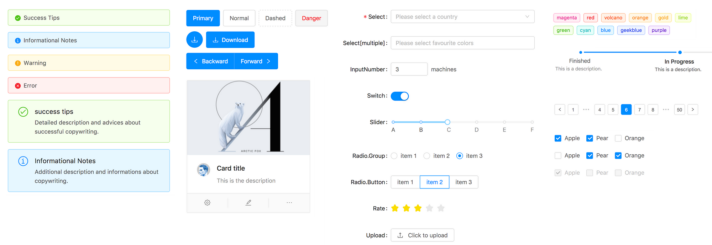The width and height of the screenshot is (712, 245).
Task: Click the round download icon button
Action: (x=194, y=40)
